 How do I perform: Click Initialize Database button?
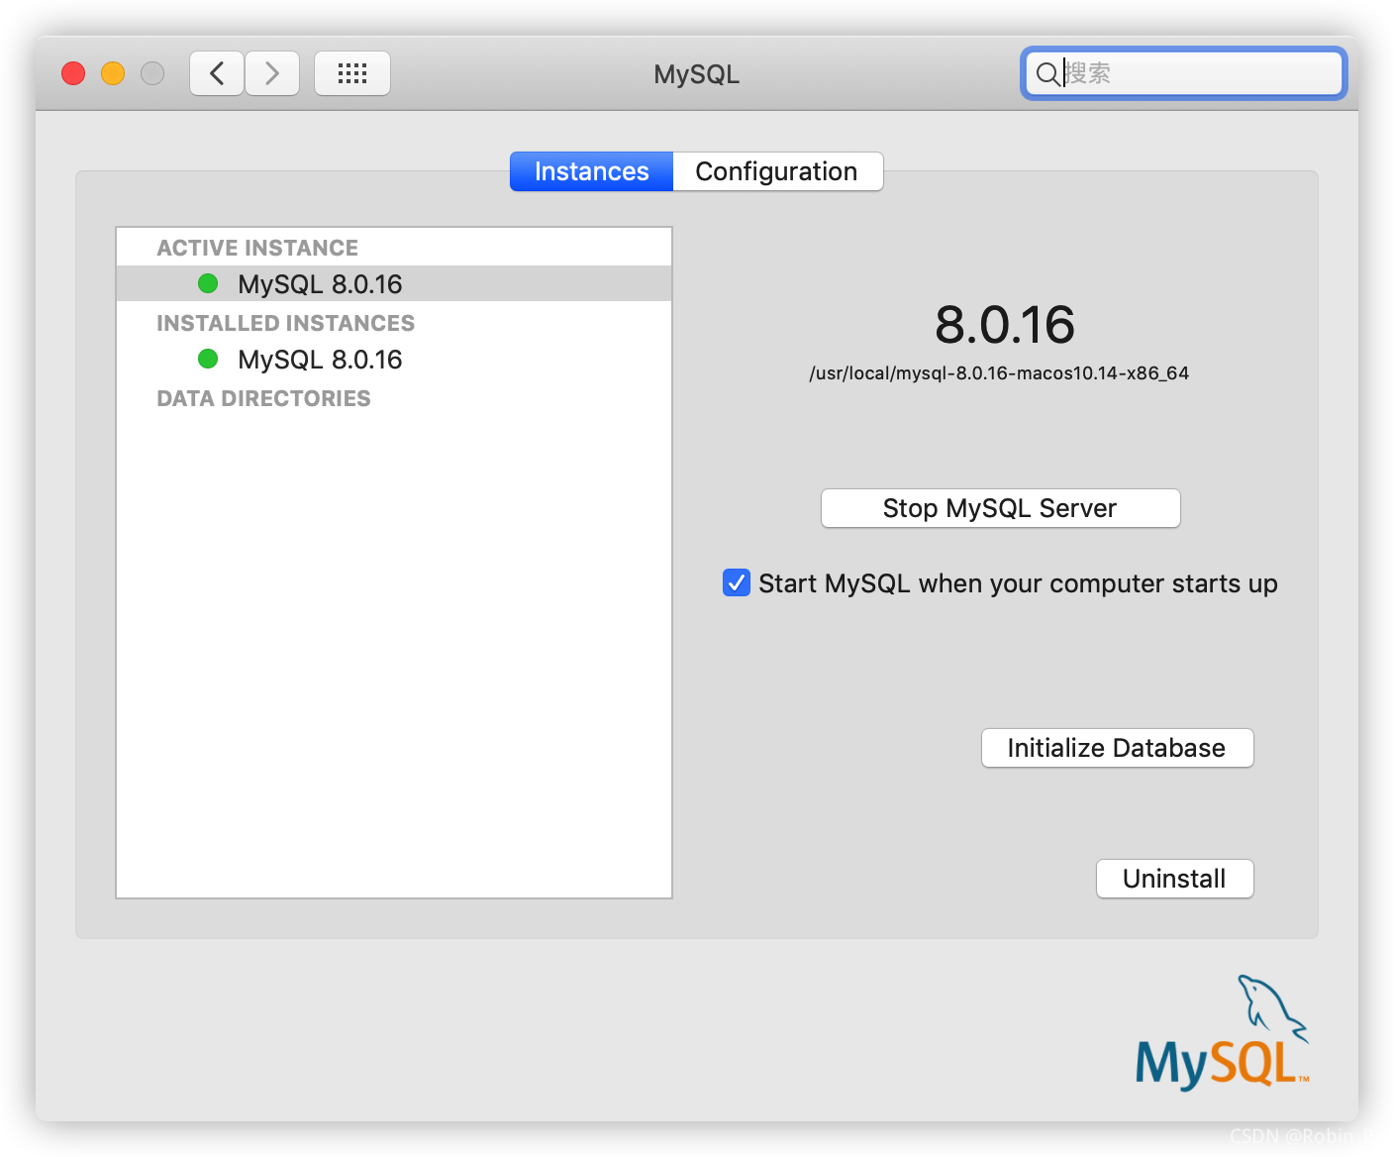click(x=1117, y=748)
